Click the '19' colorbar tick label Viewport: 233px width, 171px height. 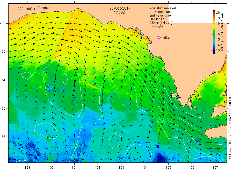[218, 18]
